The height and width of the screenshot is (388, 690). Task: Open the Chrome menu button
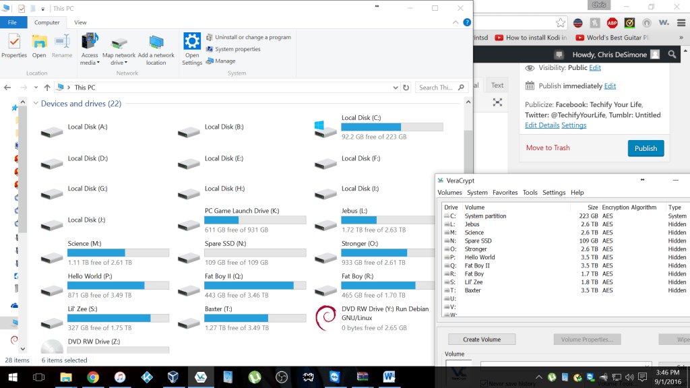pyautogui.click(x=681, y=23)
